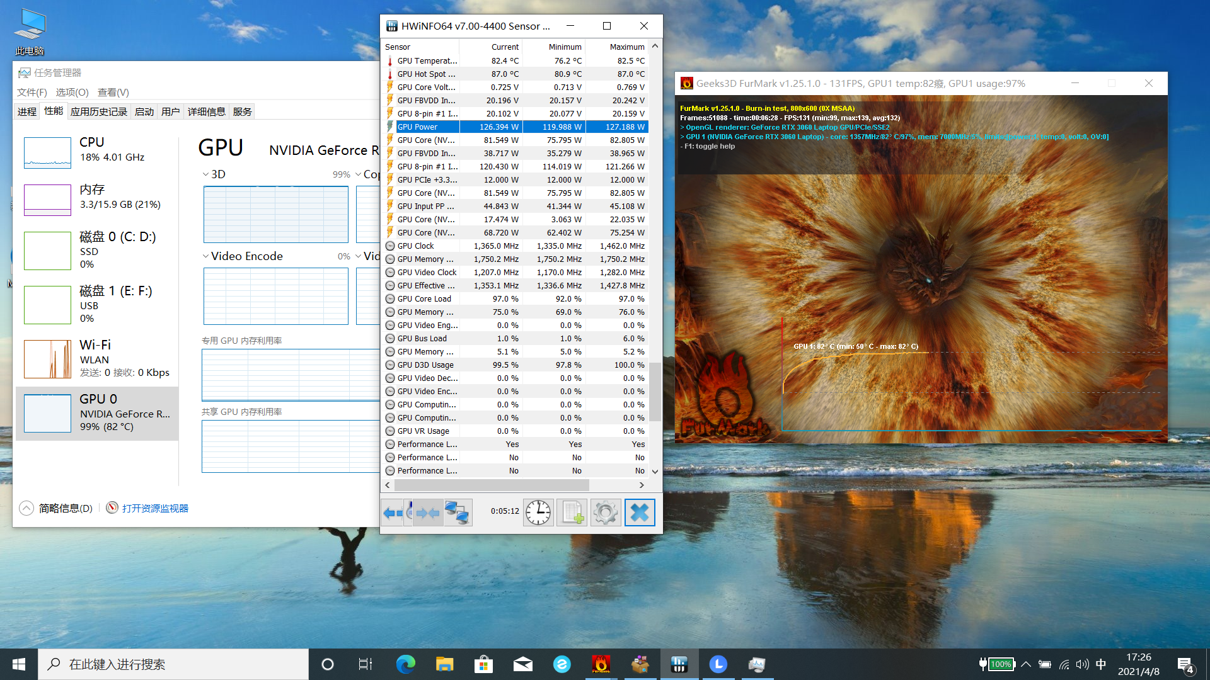The width and height of the screenshot is (1210, 680).
Task: Select 磁盘 0 (C: D:) in sidebar
Action: (x=98, y=250)
